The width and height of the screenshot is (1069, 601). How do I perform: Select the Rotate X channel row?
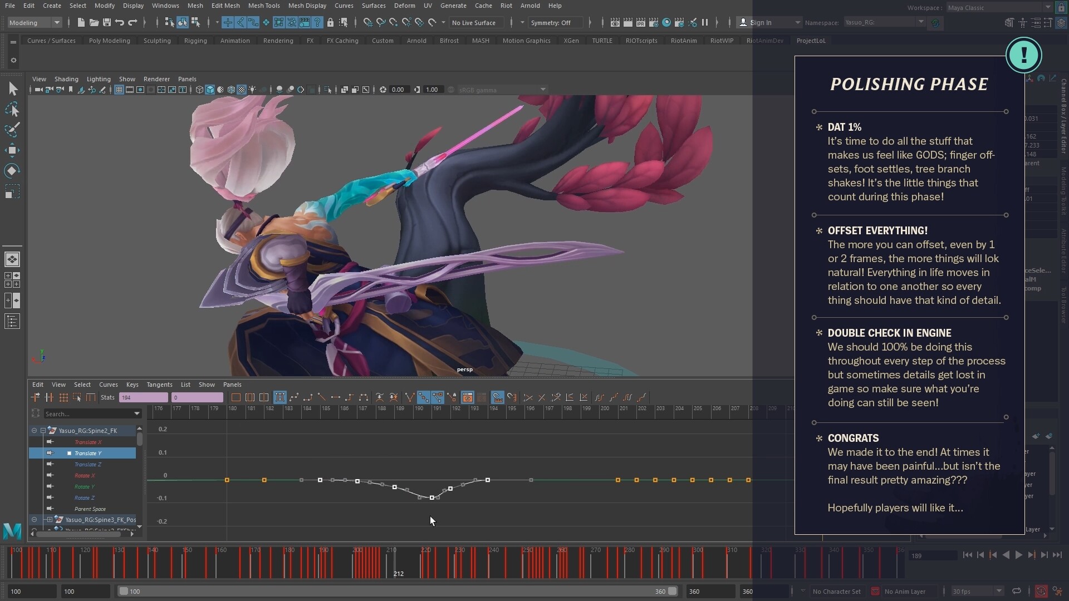coord(82,475)
